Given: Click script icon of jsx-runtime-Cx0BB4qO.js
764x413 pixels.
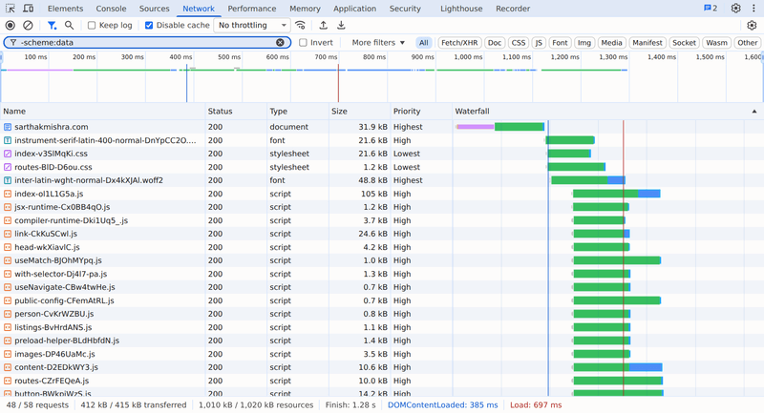Looking at the screenshot, I should pyautogui.click(x=8, y=207).
